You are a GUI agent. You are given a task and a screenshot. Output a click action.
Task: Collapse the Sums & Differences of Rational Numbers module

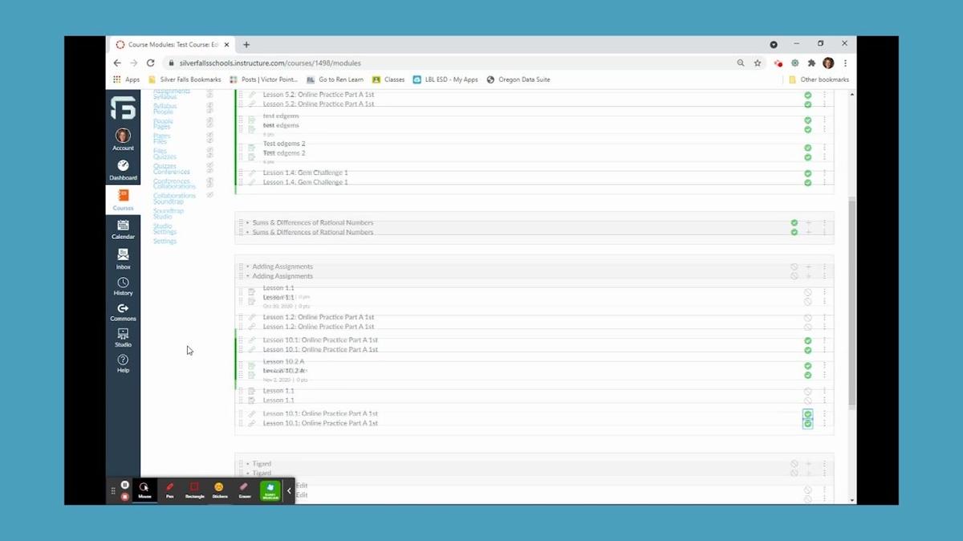point(247,223)
